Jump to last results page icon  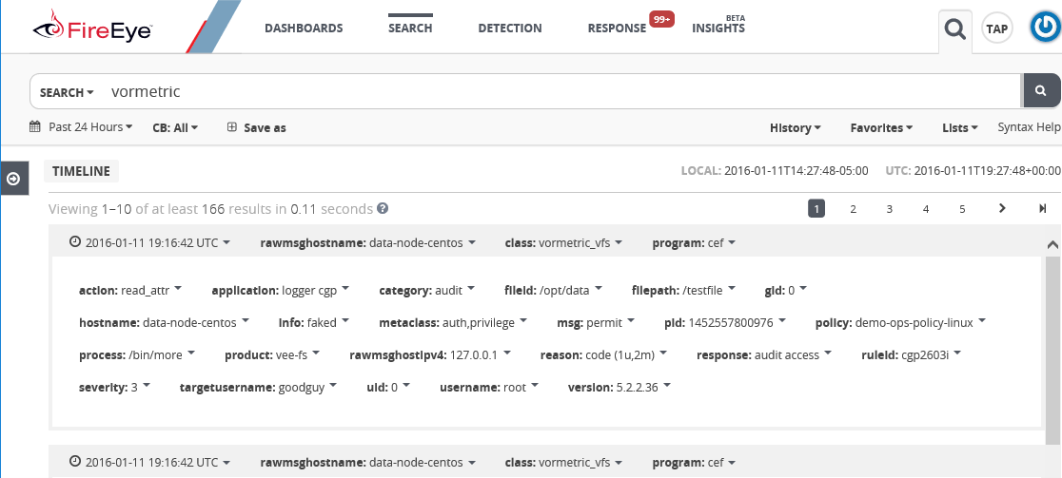pyautogui.click(x=1043, y=208)
